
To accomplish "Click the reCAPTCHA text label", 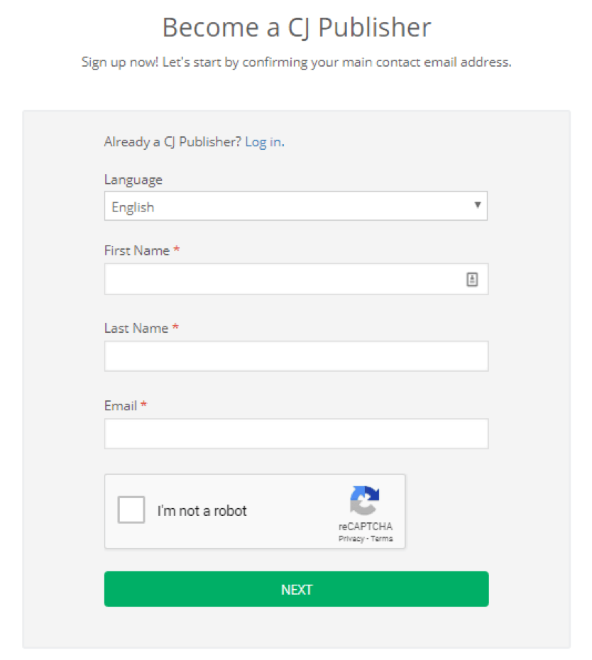I will tap(365, 527).
